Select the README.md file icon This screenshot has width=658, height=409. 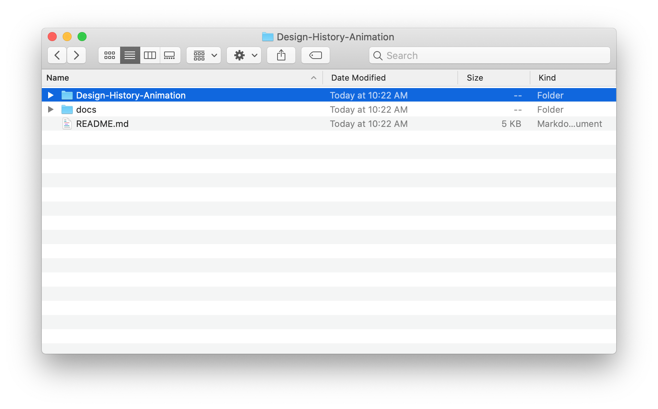pos(67,124)
